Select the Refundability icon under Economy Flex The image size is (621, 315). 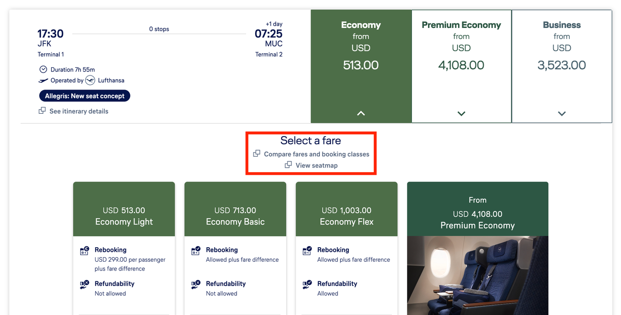(x=307, y=284)
